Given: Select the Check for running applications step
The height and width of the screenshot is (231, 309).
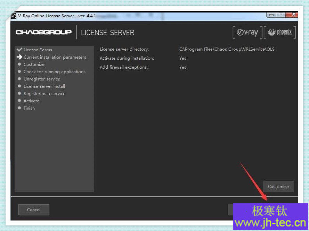Looking at the screenshot, I should point(55,71).
